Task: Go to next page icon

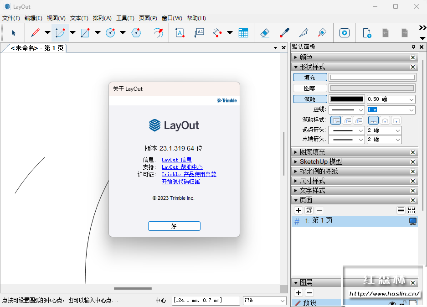Action: click(x=404, y=33)
